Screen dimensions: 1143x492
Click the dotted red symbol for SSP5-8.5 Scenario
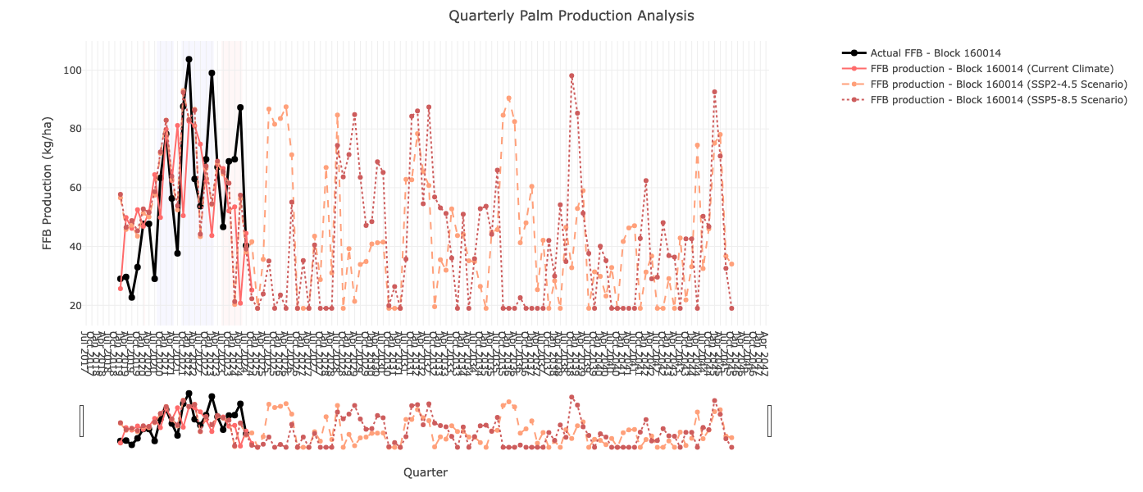pyautogui.click(x=853, y=99)
